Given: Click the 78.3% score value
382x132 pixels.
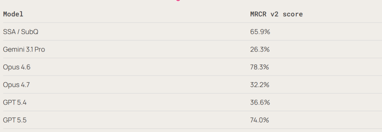Looking at the screenshot, I should click(260, 67).
